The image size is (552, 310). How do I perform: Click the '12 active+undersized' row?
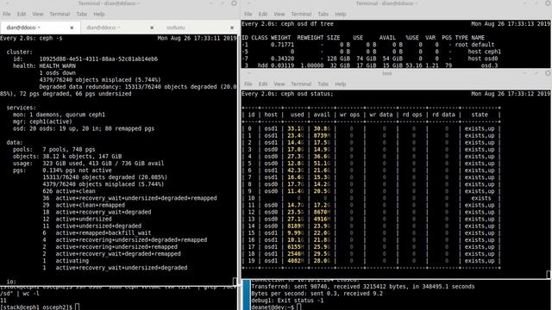coord(77,219)
